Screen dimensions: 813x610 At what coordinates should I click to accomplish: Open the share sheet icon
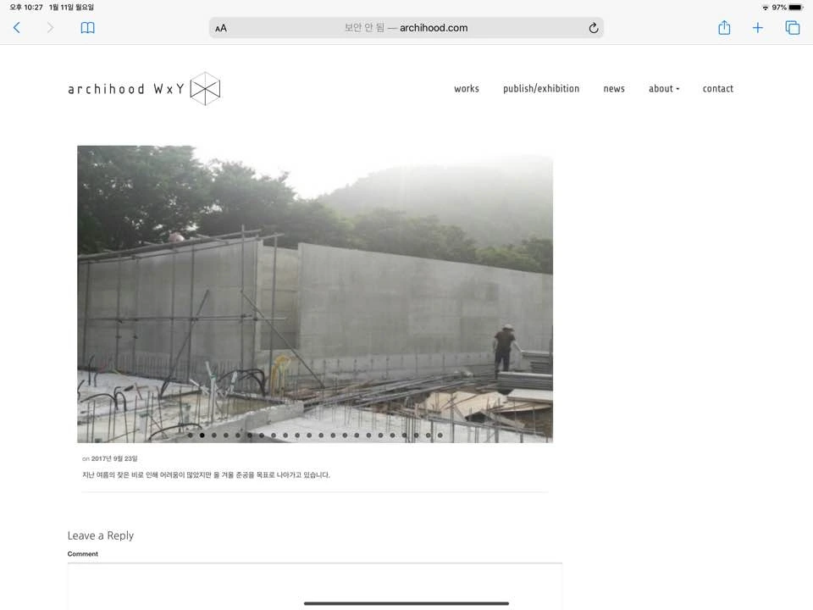pyautogui.click(x=724, y=27)
